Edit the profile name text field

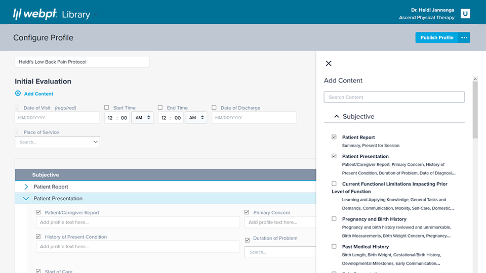(x=82, y=62)
